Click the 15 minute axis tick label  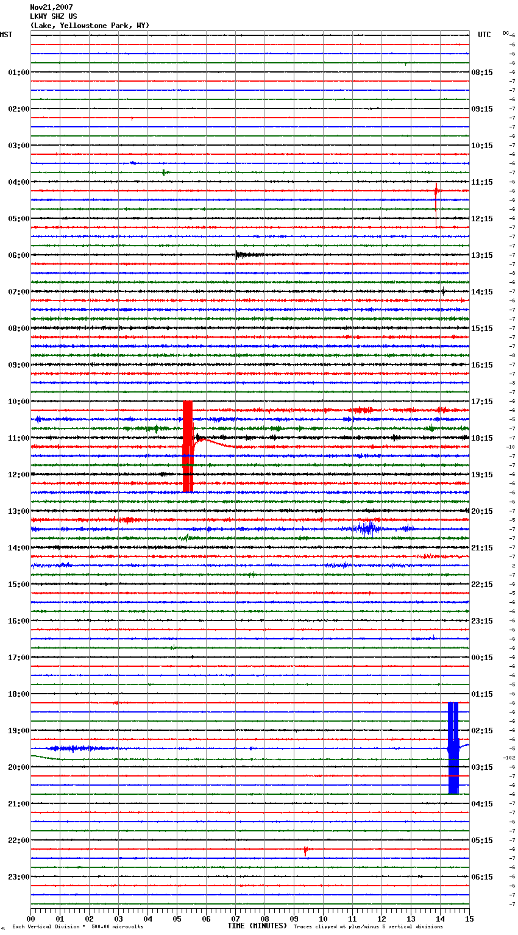coord(469,919)
